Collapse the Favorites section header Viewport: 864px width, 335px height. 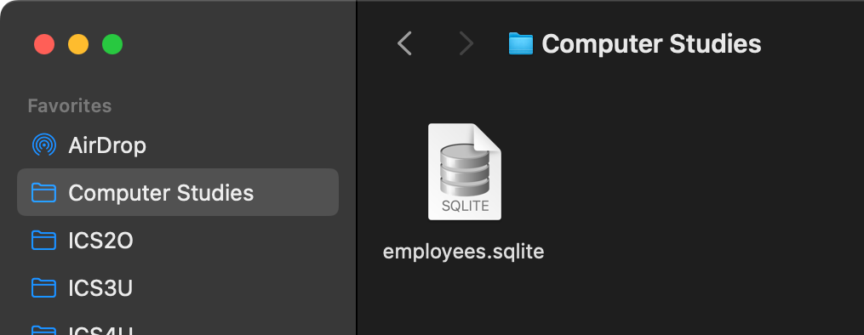pyautogui.click(x=70, y=105)
